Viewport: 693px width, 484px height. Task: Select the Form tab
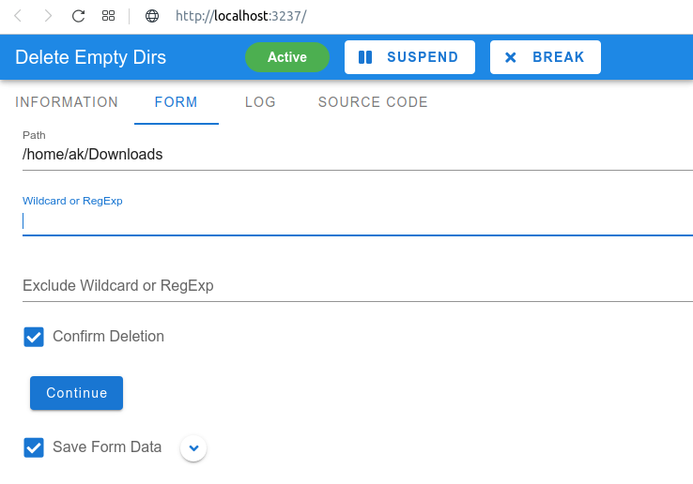click(177, 102)
